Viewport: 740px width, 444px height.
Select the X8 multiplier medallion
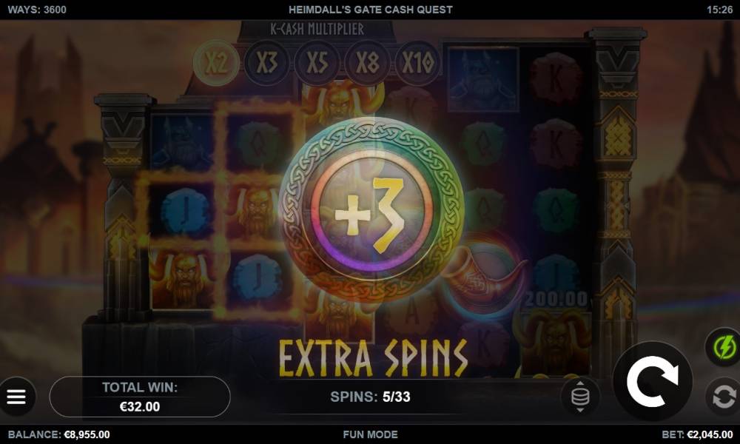(368, 63)
